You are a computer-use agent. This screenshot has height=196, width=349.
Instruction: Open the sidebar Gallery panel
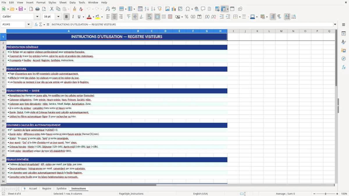point(343,51)
